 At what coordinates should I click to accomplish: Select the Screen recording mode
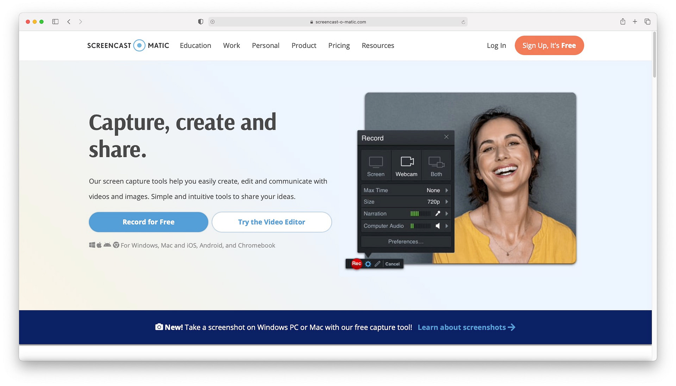pos(375,166)
